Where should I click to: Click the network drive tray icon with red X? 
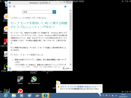(100, 96)
